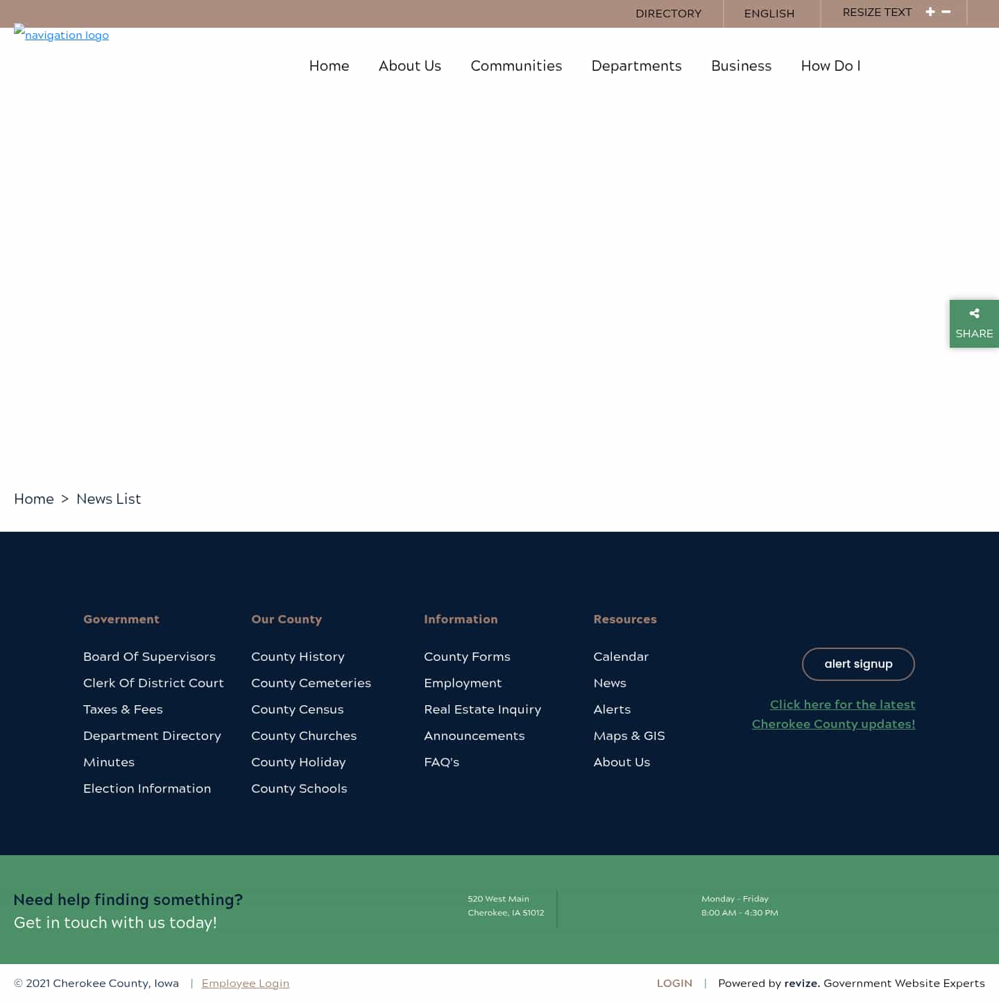This screenshot has width=999, height=1003.
Task: Open Clerk Of District Court link
Action: coord(153,683)
